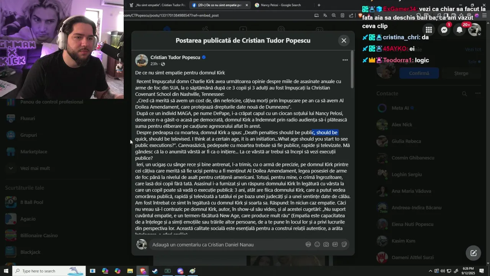Click the 'Vezi tot' link

click(x=473, y=49)
